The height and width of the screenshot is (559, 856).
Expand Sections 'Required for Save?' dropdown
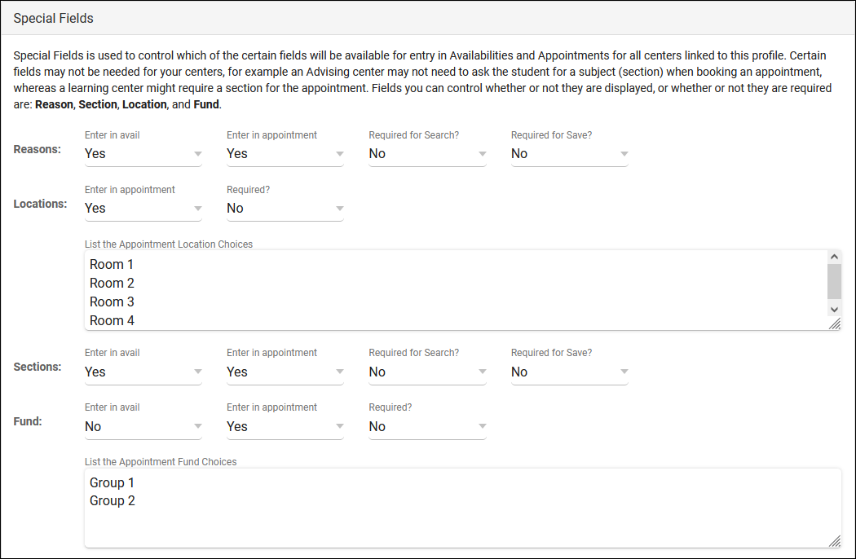[x=569, y=372]
